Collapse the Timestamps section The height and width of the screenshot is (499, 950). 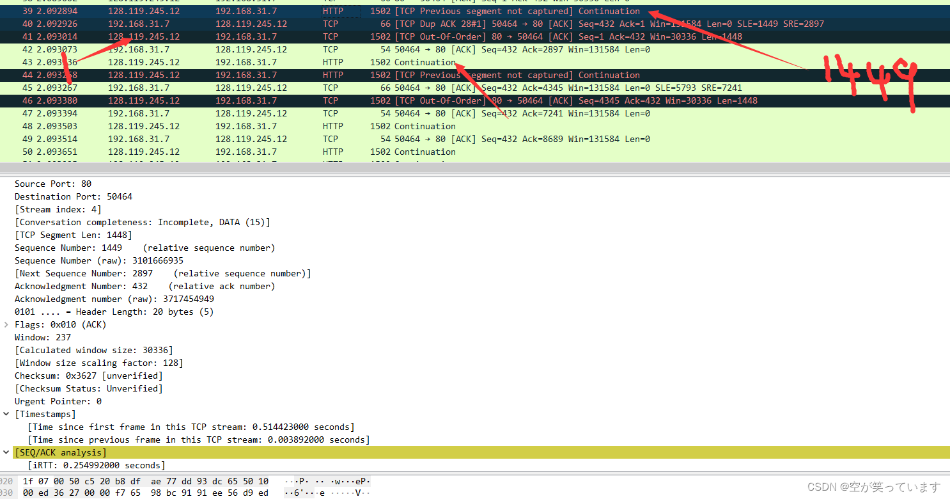tap(5, 414)
